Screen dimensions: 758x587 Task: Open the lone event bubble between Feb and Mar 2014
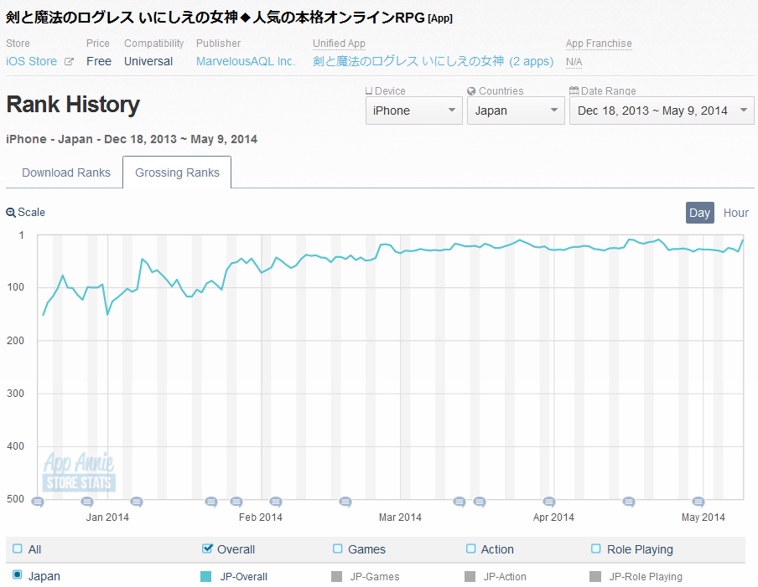[x=345, y=502]
